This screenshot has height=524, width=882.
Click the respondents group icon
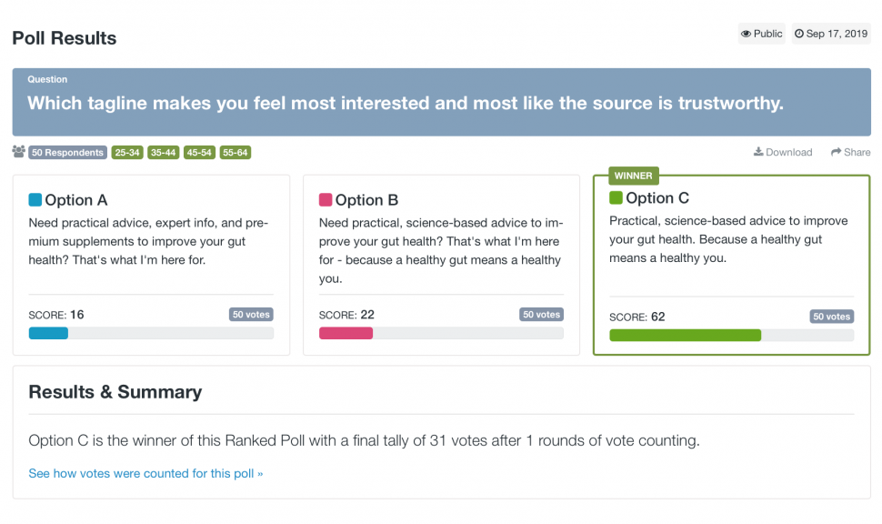point(18,152)
